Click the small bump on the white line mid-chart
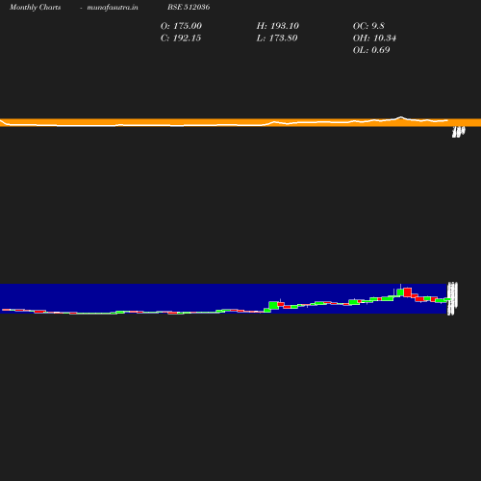Image resolution: width=481 pixels, height=481 pixels. 274,122
